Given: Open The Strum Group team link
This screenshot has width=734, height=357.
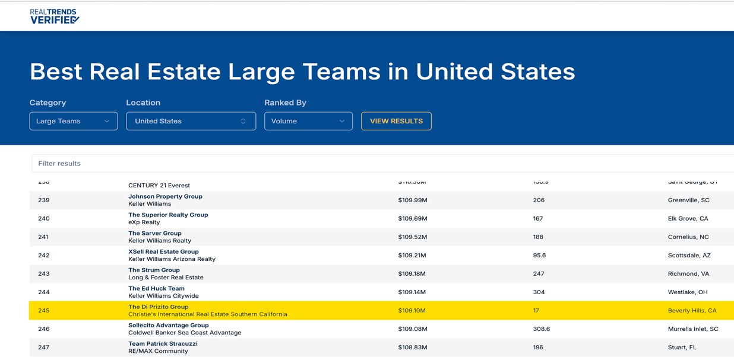Looking at the screenshot, I should coord(154,270).
